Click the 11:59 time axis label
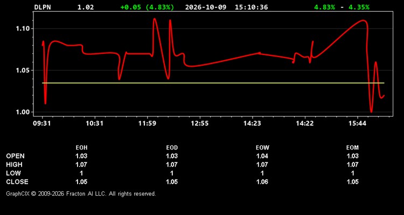Screen dimensions: 404x215 pos(147,123)
